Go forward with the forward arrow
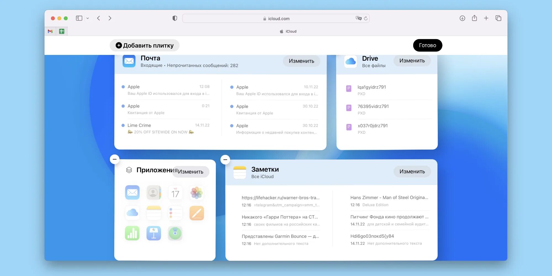The height and width of the screenshot is (276, 552). pyautogui.click(x=110, y=18)
